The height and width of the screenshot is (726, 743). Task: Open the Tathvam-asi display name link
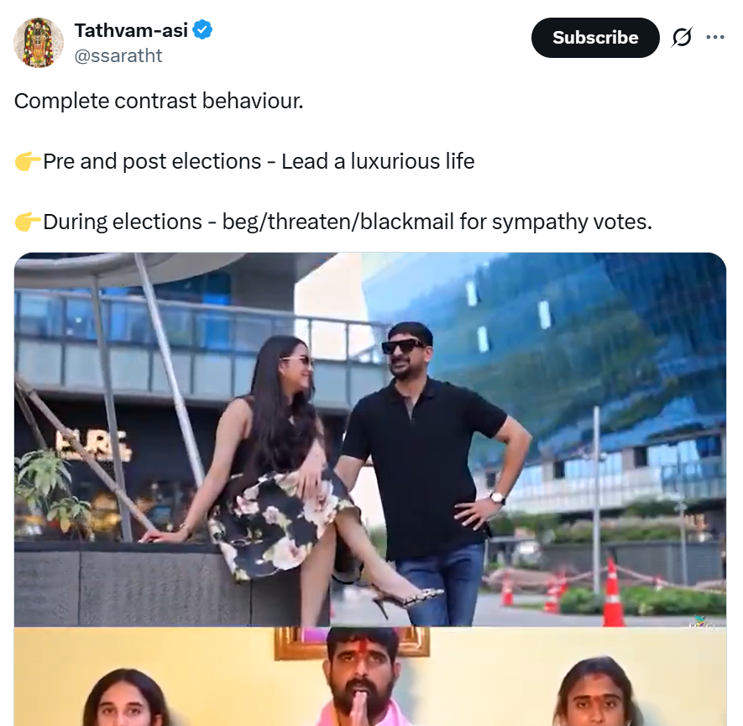tap(131, 31)
